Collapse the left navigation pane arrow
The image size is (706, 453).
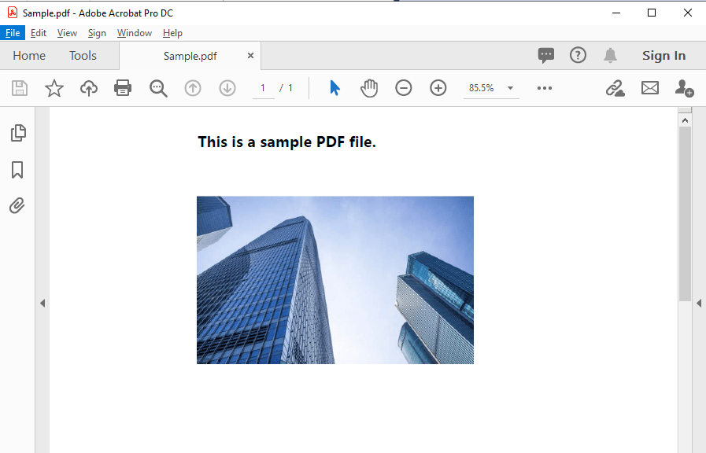(43, 302)
